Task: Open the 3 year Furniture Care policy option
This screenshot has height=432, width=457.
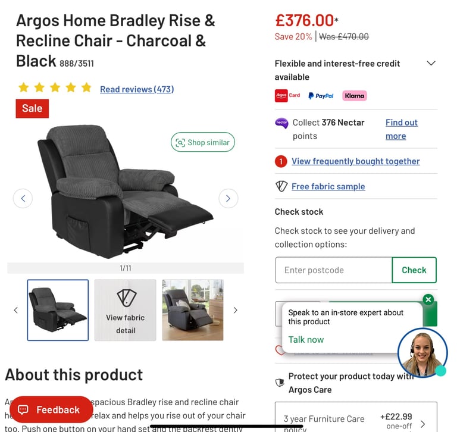Action: pos(356,420)
